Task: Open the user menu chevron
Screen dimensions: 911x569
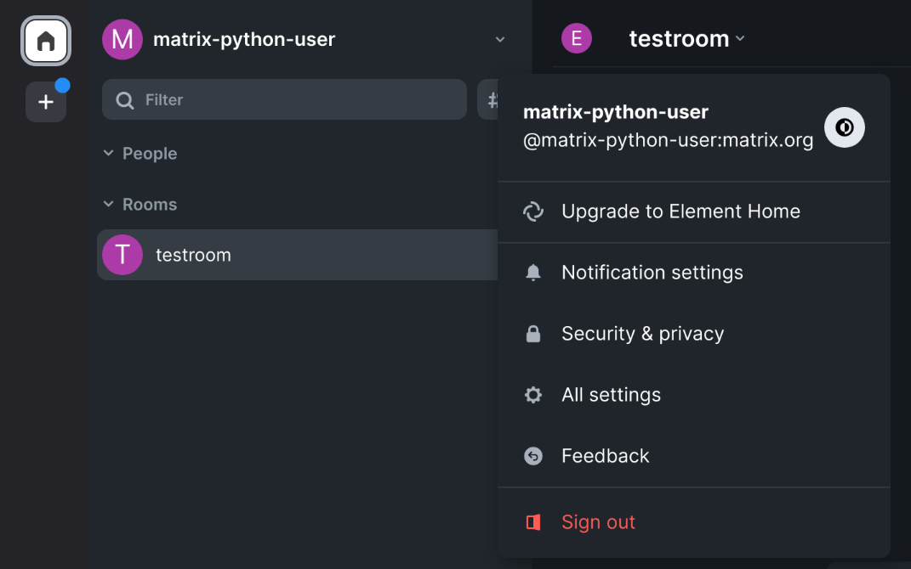Action: (x=499, y=39)
